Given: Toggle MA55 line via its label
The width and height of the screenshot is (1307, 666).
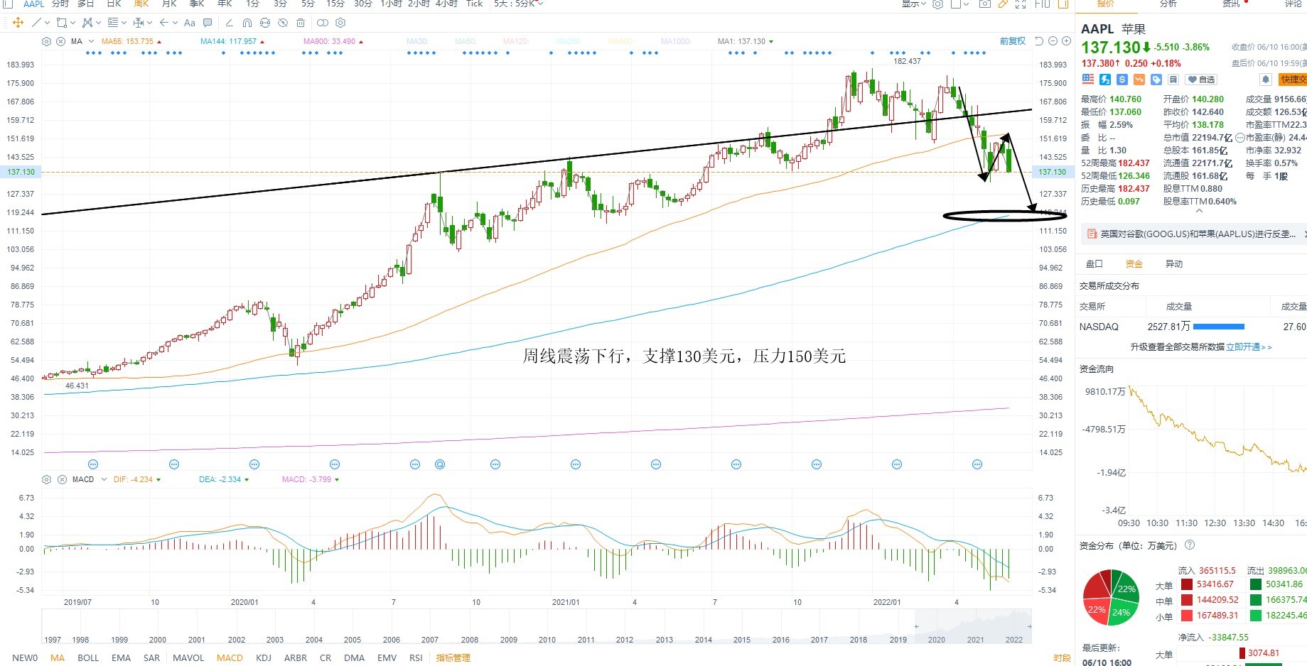Looking at the screenshot, I should pos(128,41).
